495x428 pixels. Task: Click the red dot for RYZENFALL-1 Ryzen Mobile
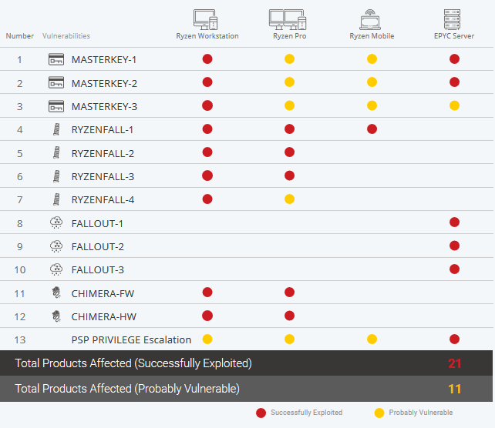(x=372, y=129)
